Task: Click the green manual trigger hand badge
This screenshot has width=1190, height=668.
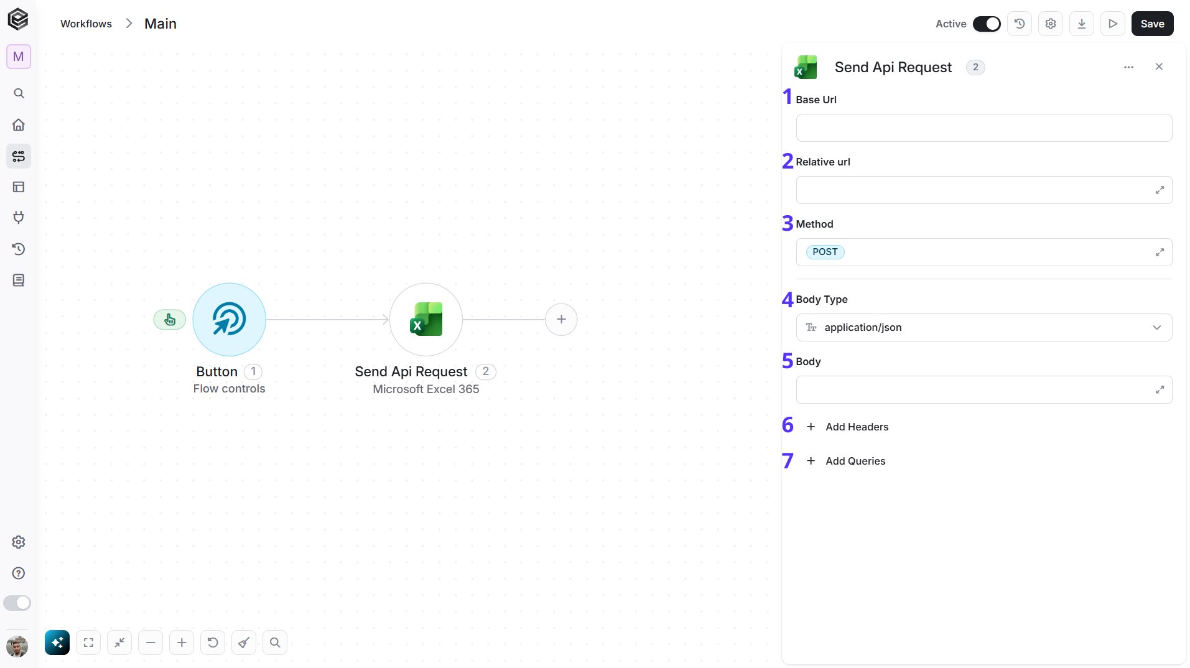Action: tap(170, 320)
